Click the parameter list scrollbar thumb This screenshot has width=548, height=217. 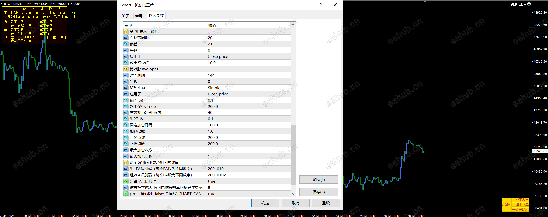(293, 155)
